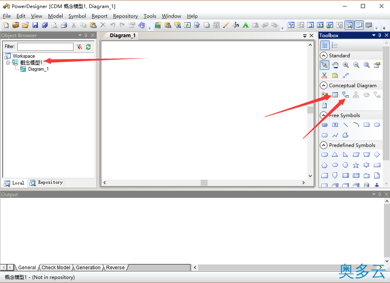Open the Report menu

(x=99, y=16)
